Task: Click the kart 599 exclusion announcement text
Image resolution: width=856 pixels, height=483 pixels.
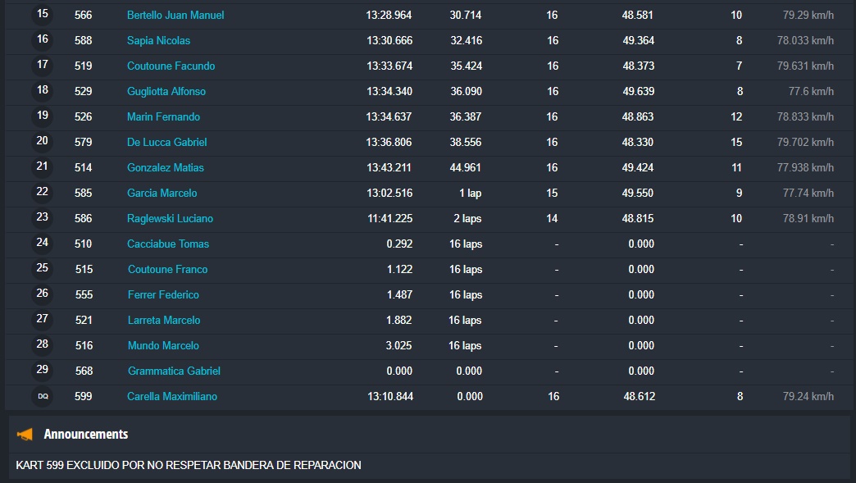Action: click(x=189, y=466)
